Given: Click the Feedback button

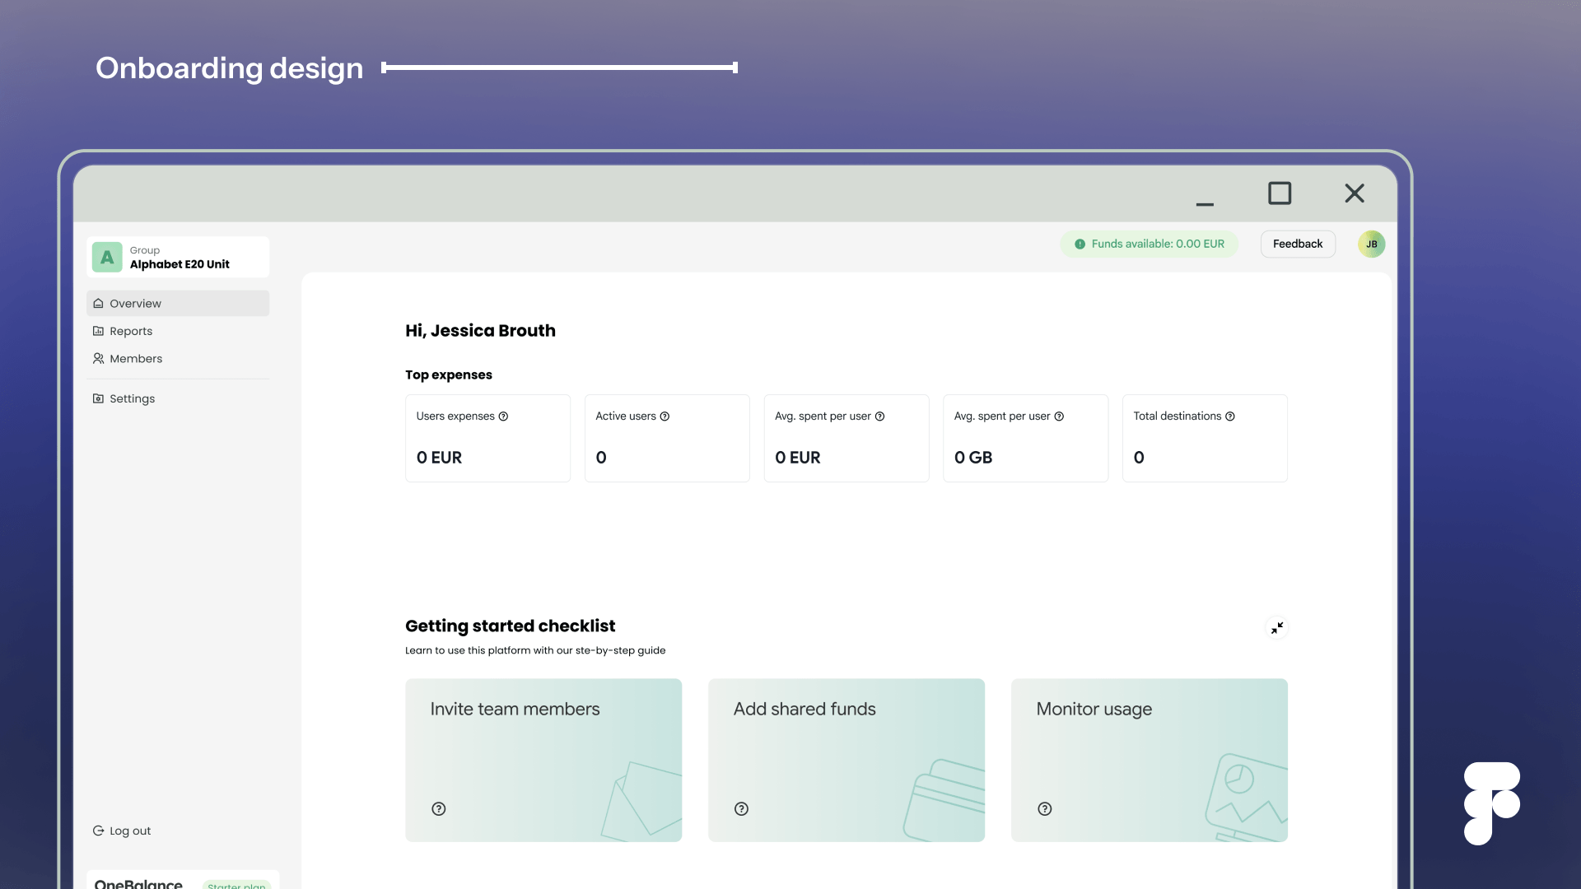Looking at the screenshot, I should [1298, 244].
